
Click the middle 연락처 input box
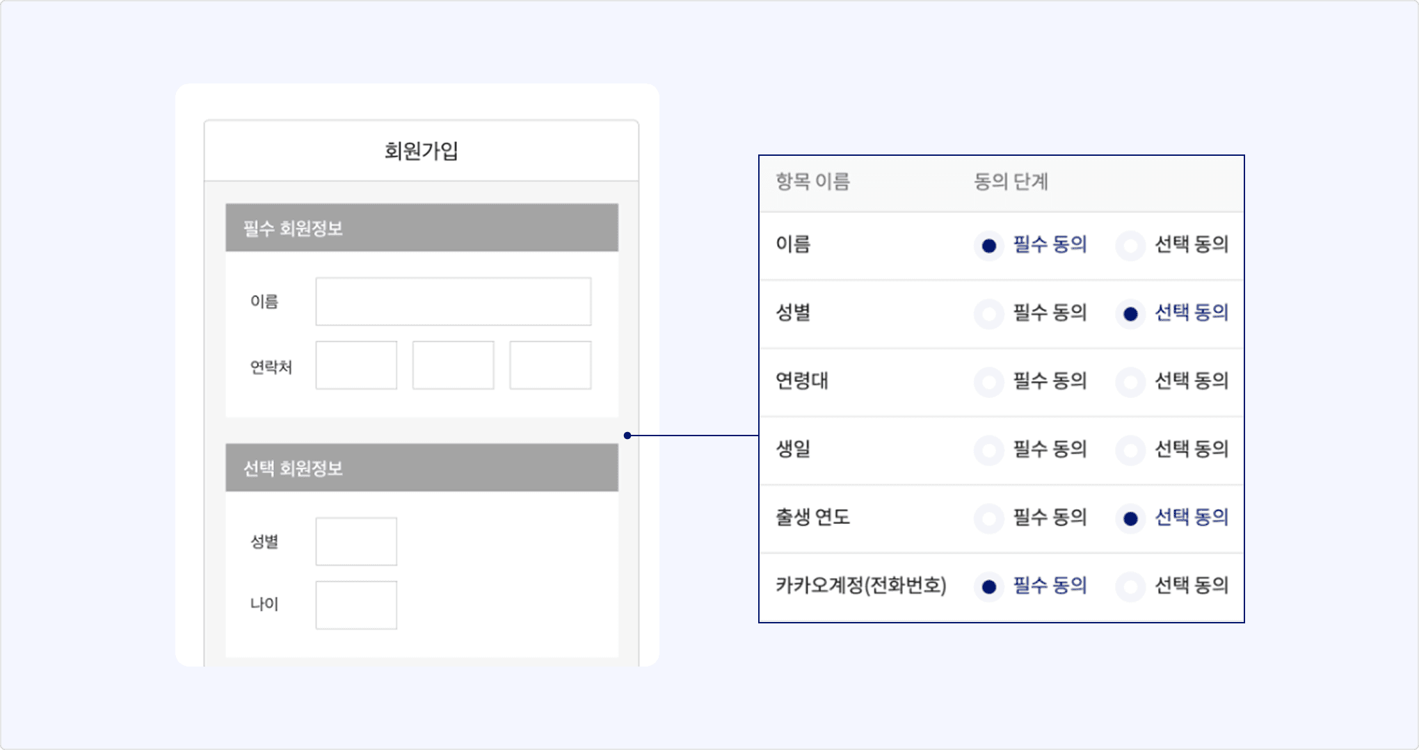click(x=453, y=365)
